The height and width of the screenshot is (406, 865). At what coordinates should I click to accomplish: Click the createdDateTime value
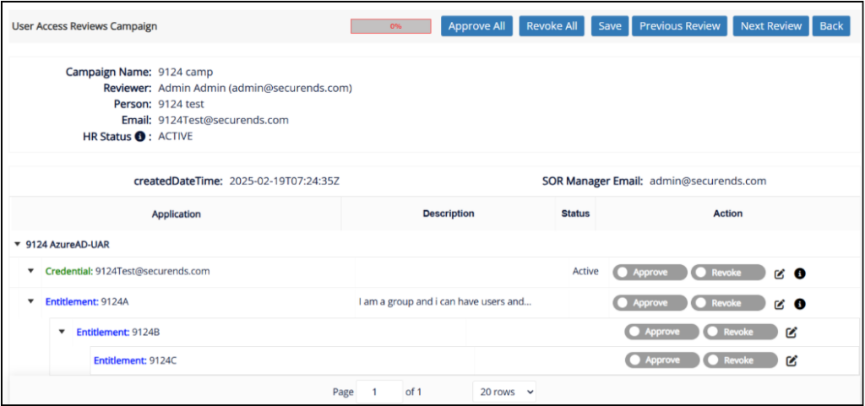pos(284,181)
